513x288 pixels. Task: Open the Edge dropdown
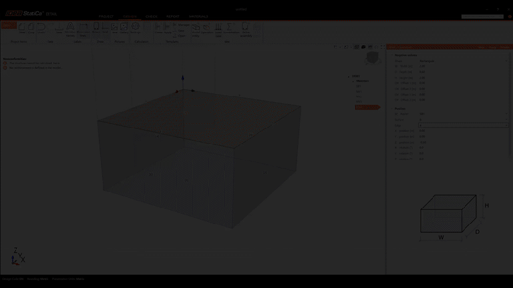(x=464, y=125)
